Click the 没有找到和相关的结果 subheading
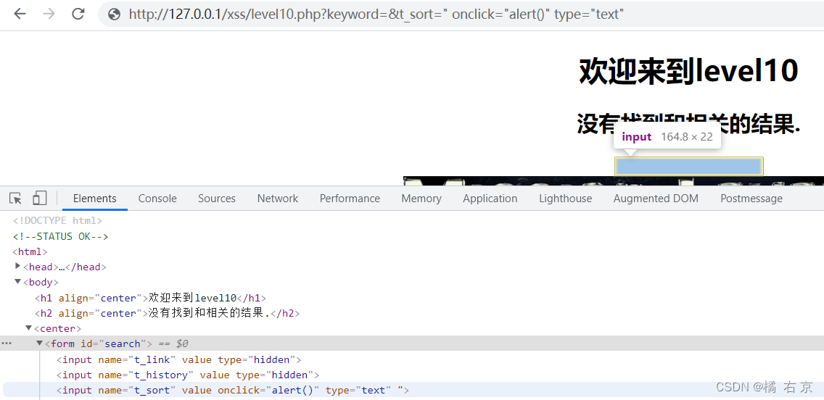 coord(688,124)
